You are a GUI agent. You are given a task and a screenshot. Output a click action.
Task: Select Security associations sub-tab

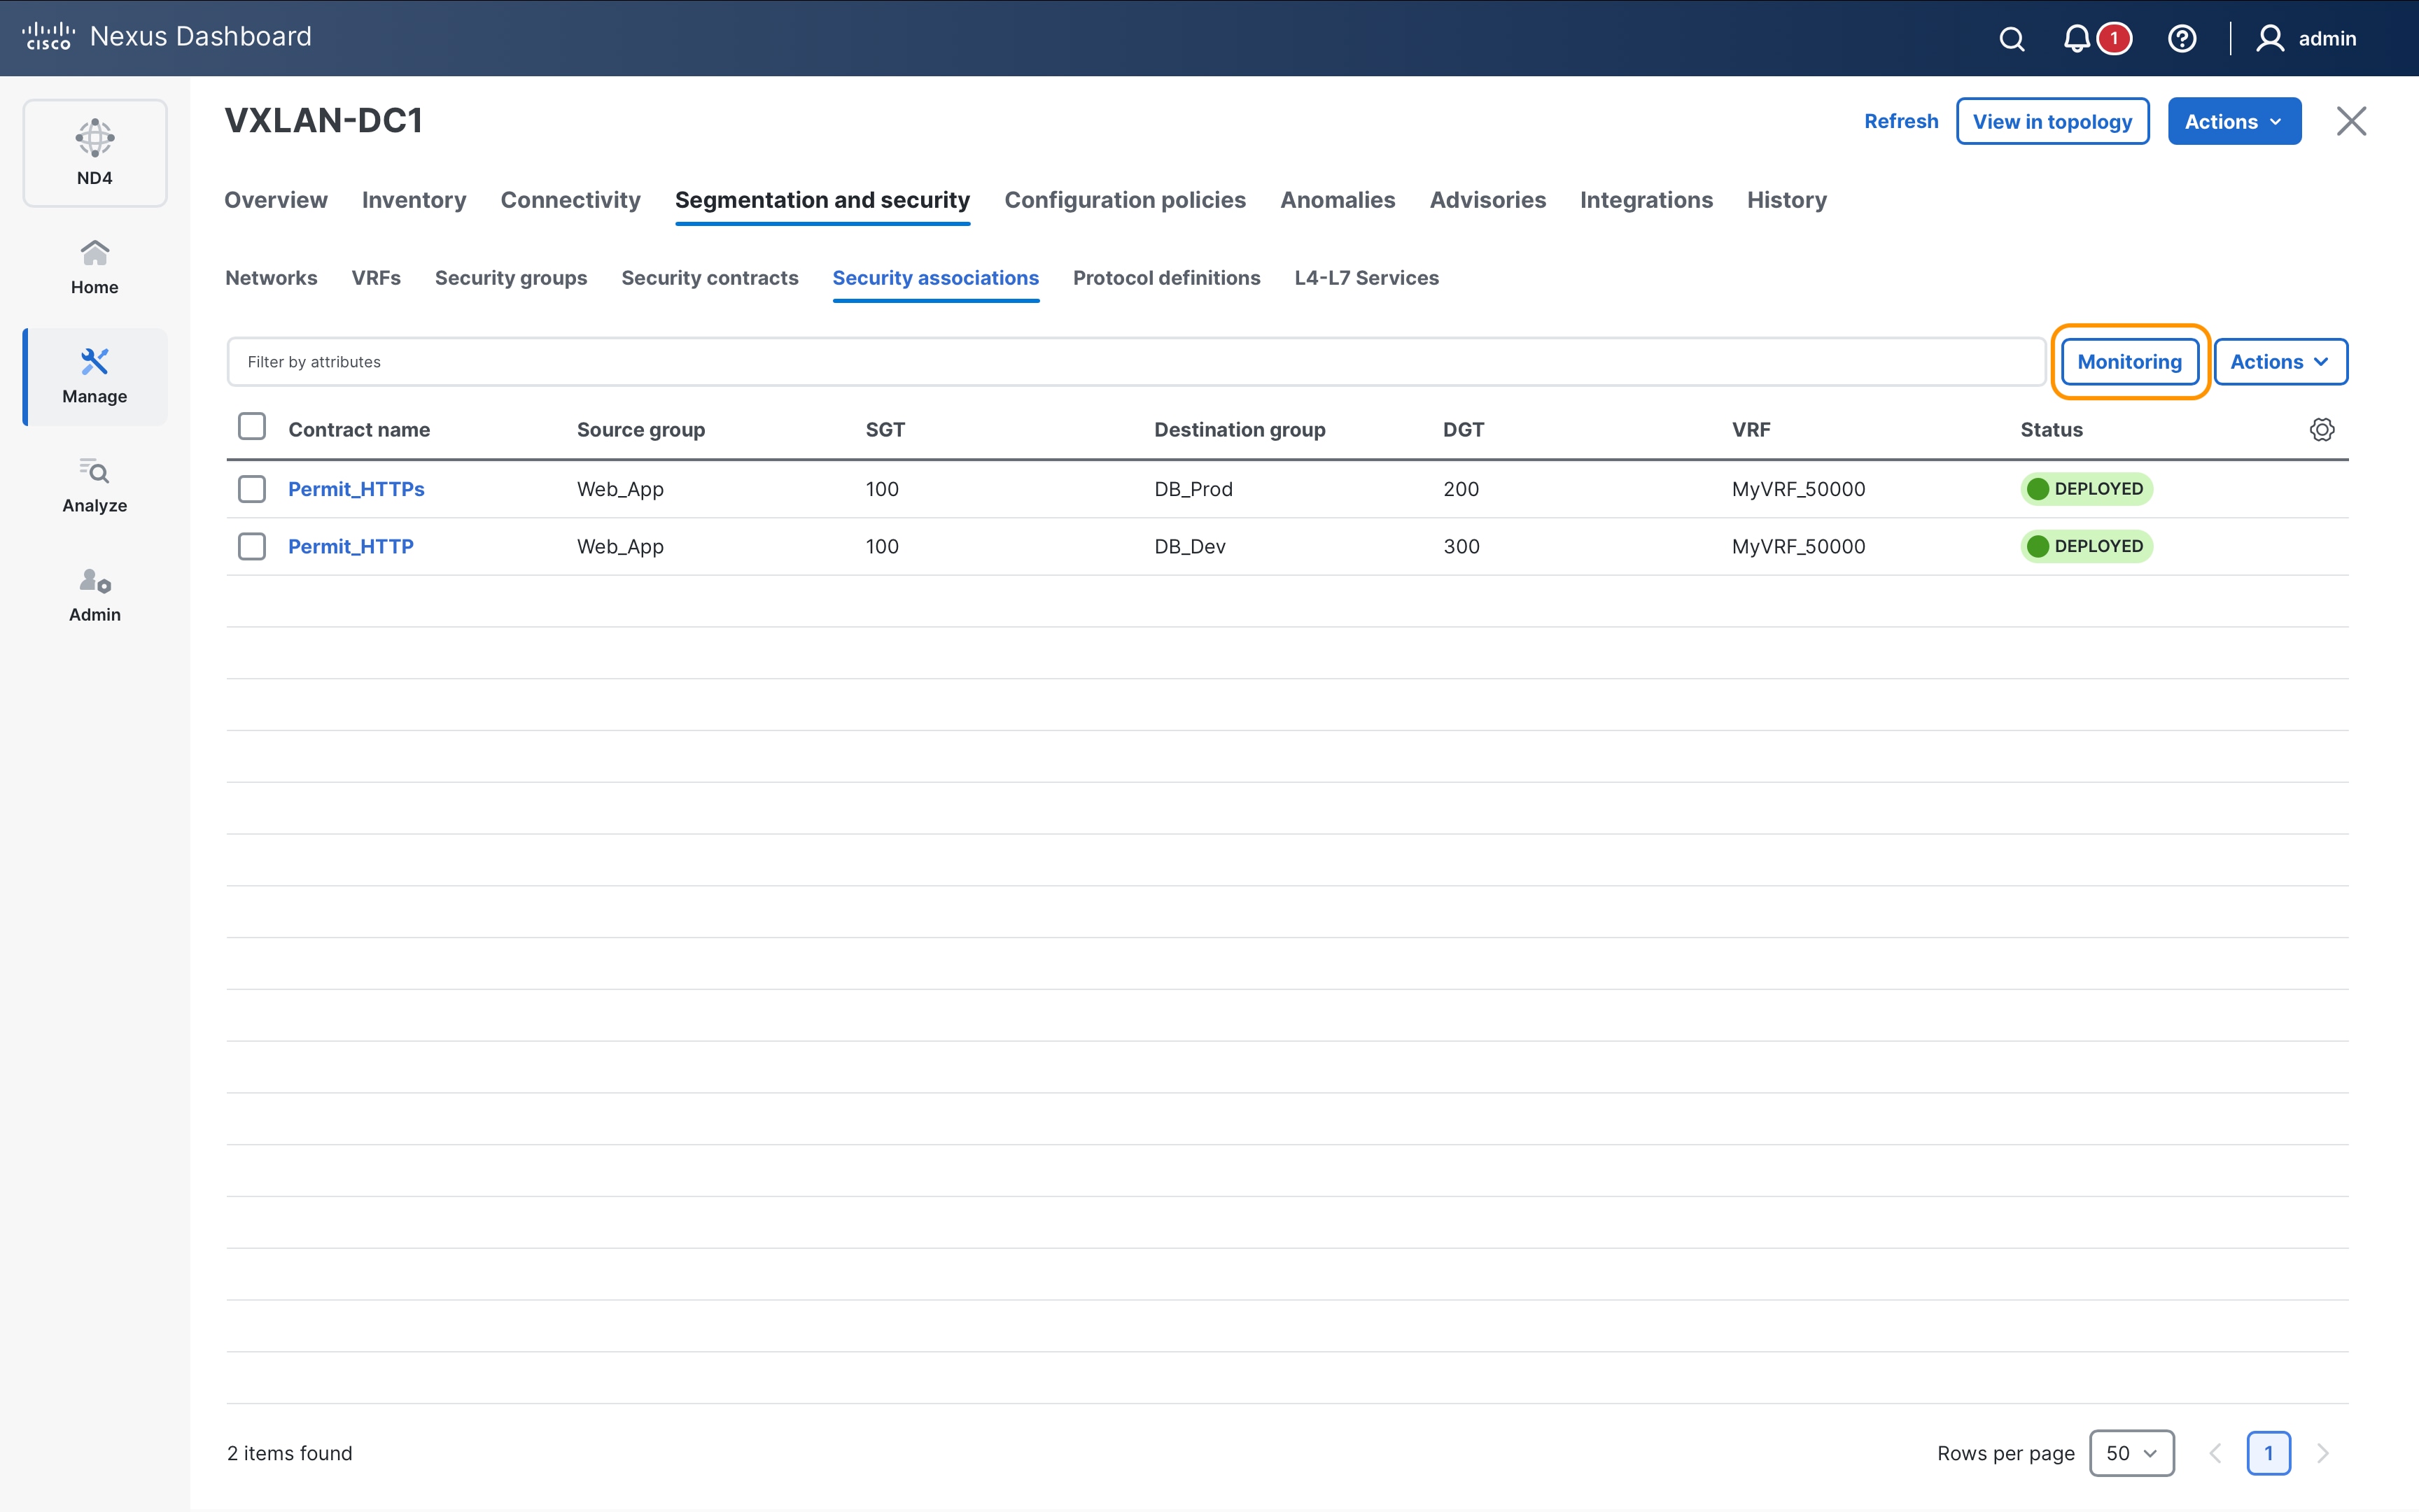(935, 278)
